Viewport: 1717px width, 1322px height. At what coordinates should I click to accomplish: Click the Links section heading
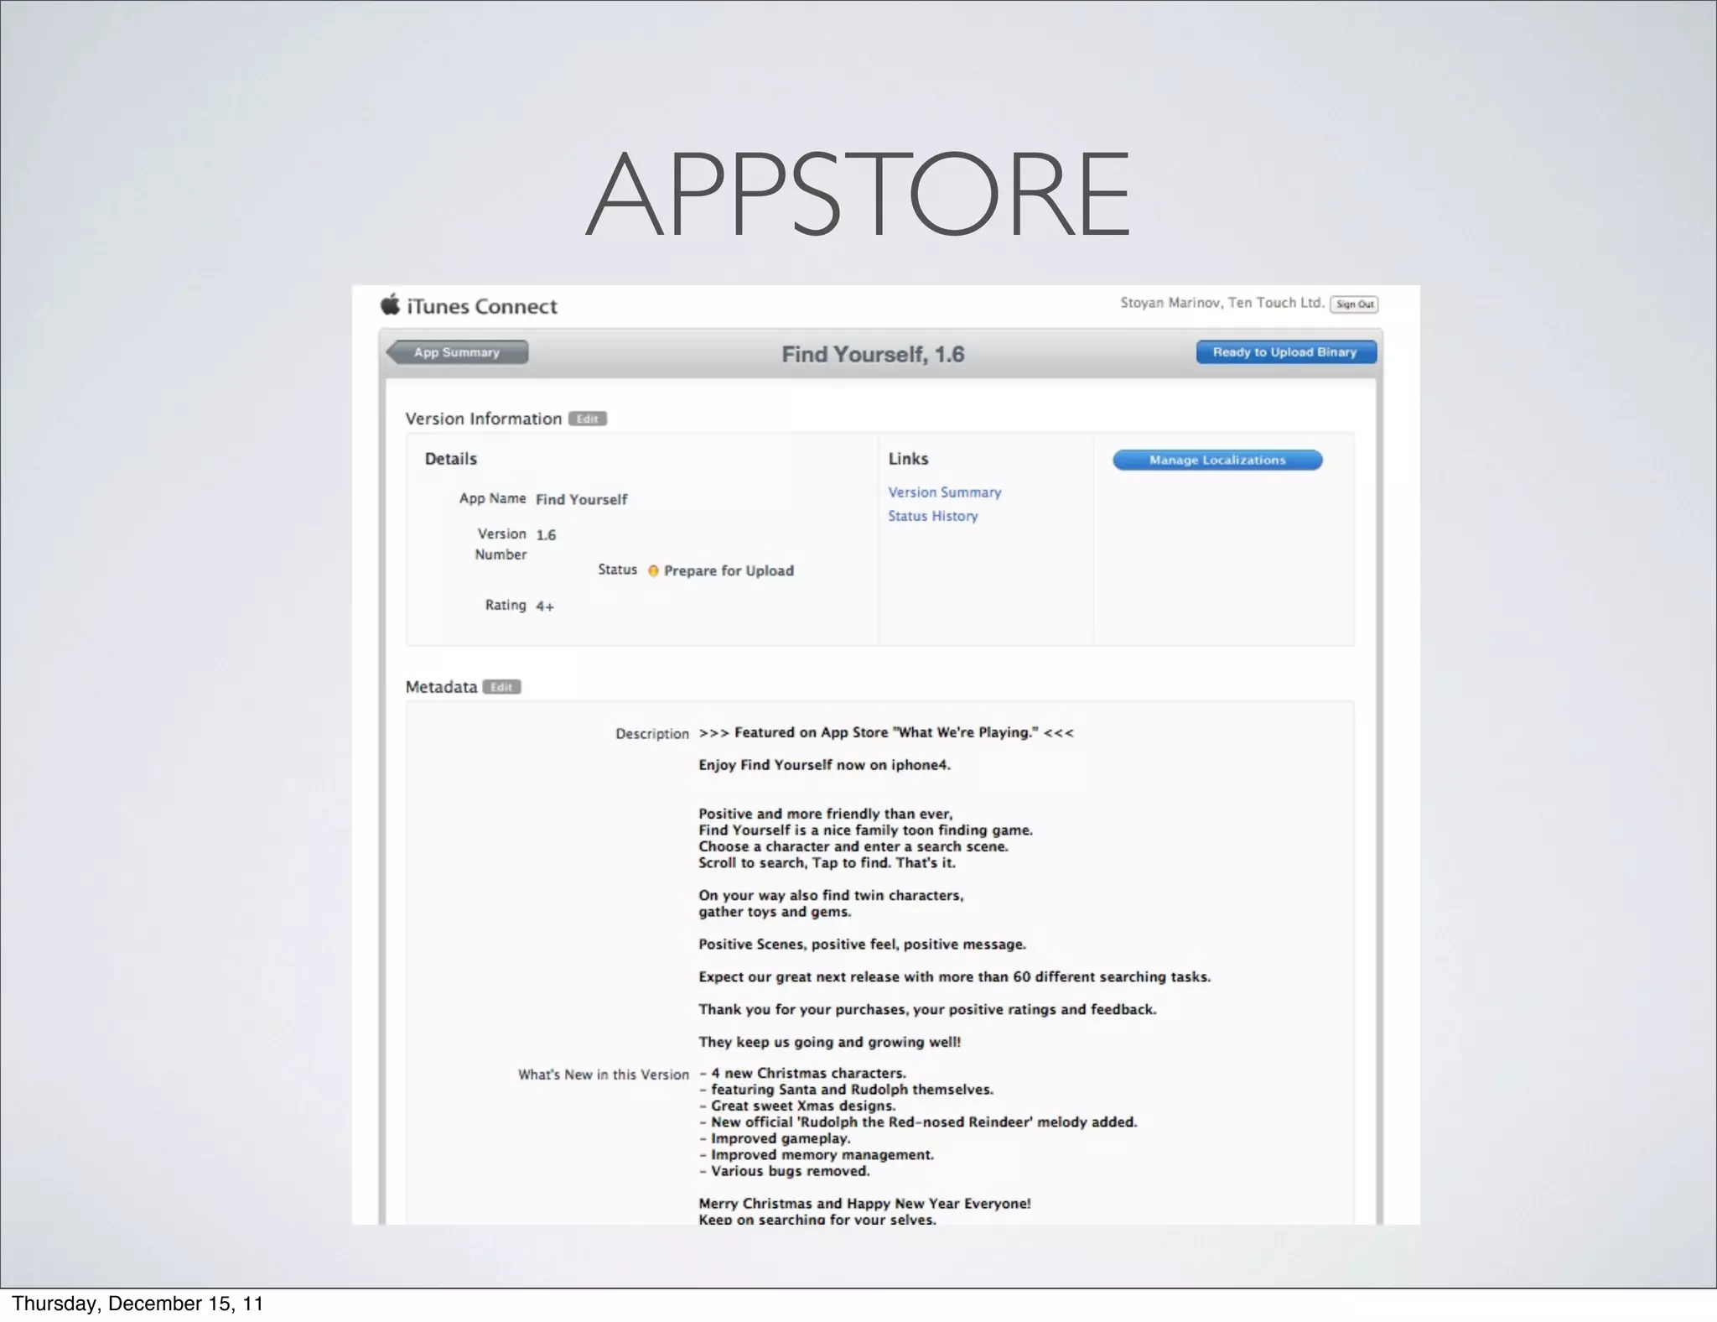909,459
